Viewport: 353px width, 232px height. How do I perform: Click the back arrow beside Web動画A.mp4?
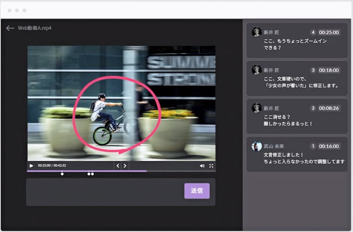click(x=10, y=28)
